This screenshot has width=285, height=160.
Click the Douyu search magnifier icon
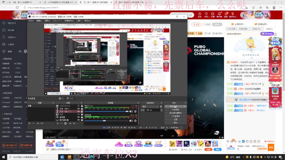[191, 15]
